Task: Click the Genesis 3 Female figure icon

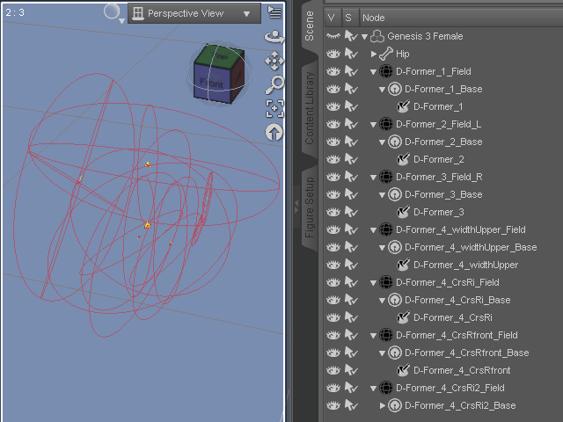Action: click(x=377, y=36)
